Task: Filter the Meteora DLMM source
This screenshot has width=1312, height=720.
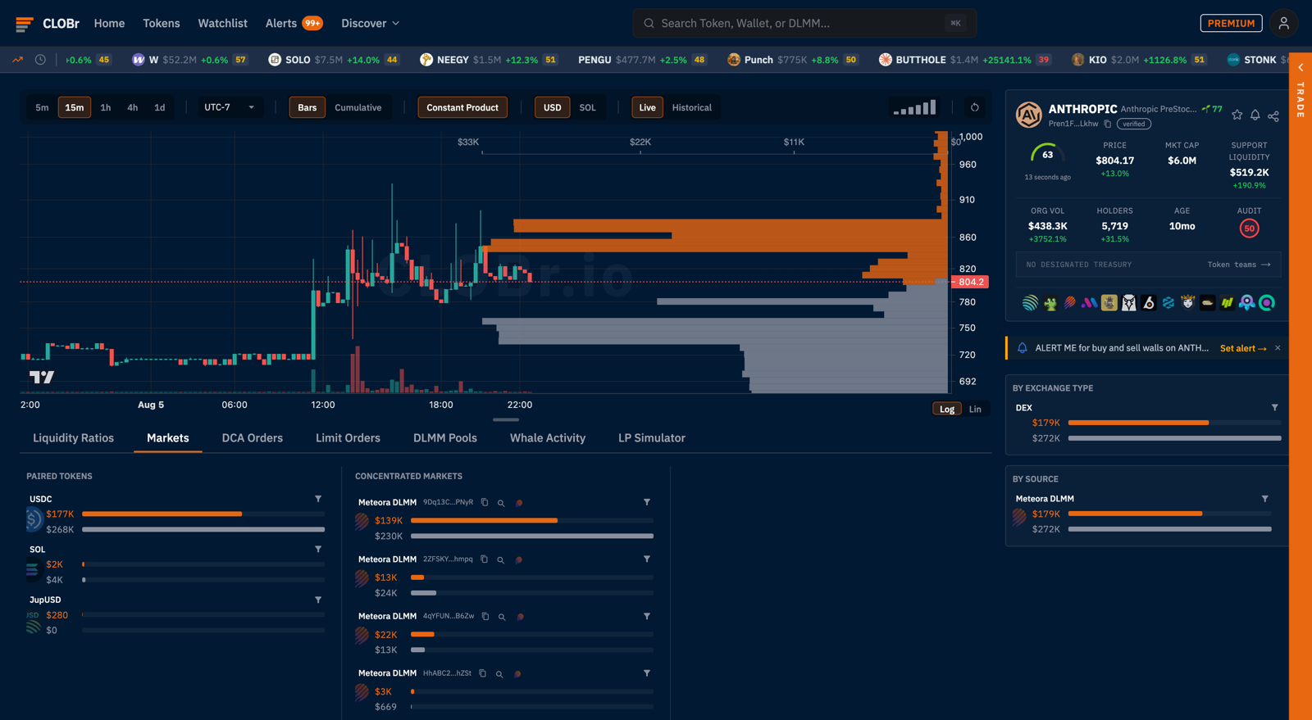Action: [1264, 498]
